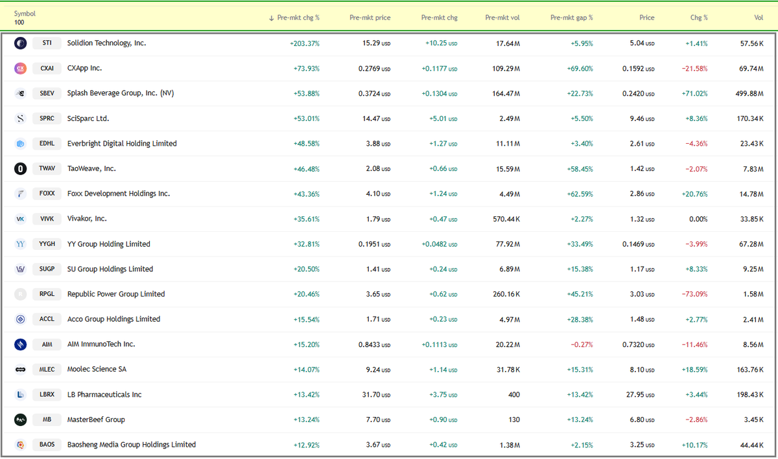
Task: Open the SBEV ticker badge
Action: [47, 93]
